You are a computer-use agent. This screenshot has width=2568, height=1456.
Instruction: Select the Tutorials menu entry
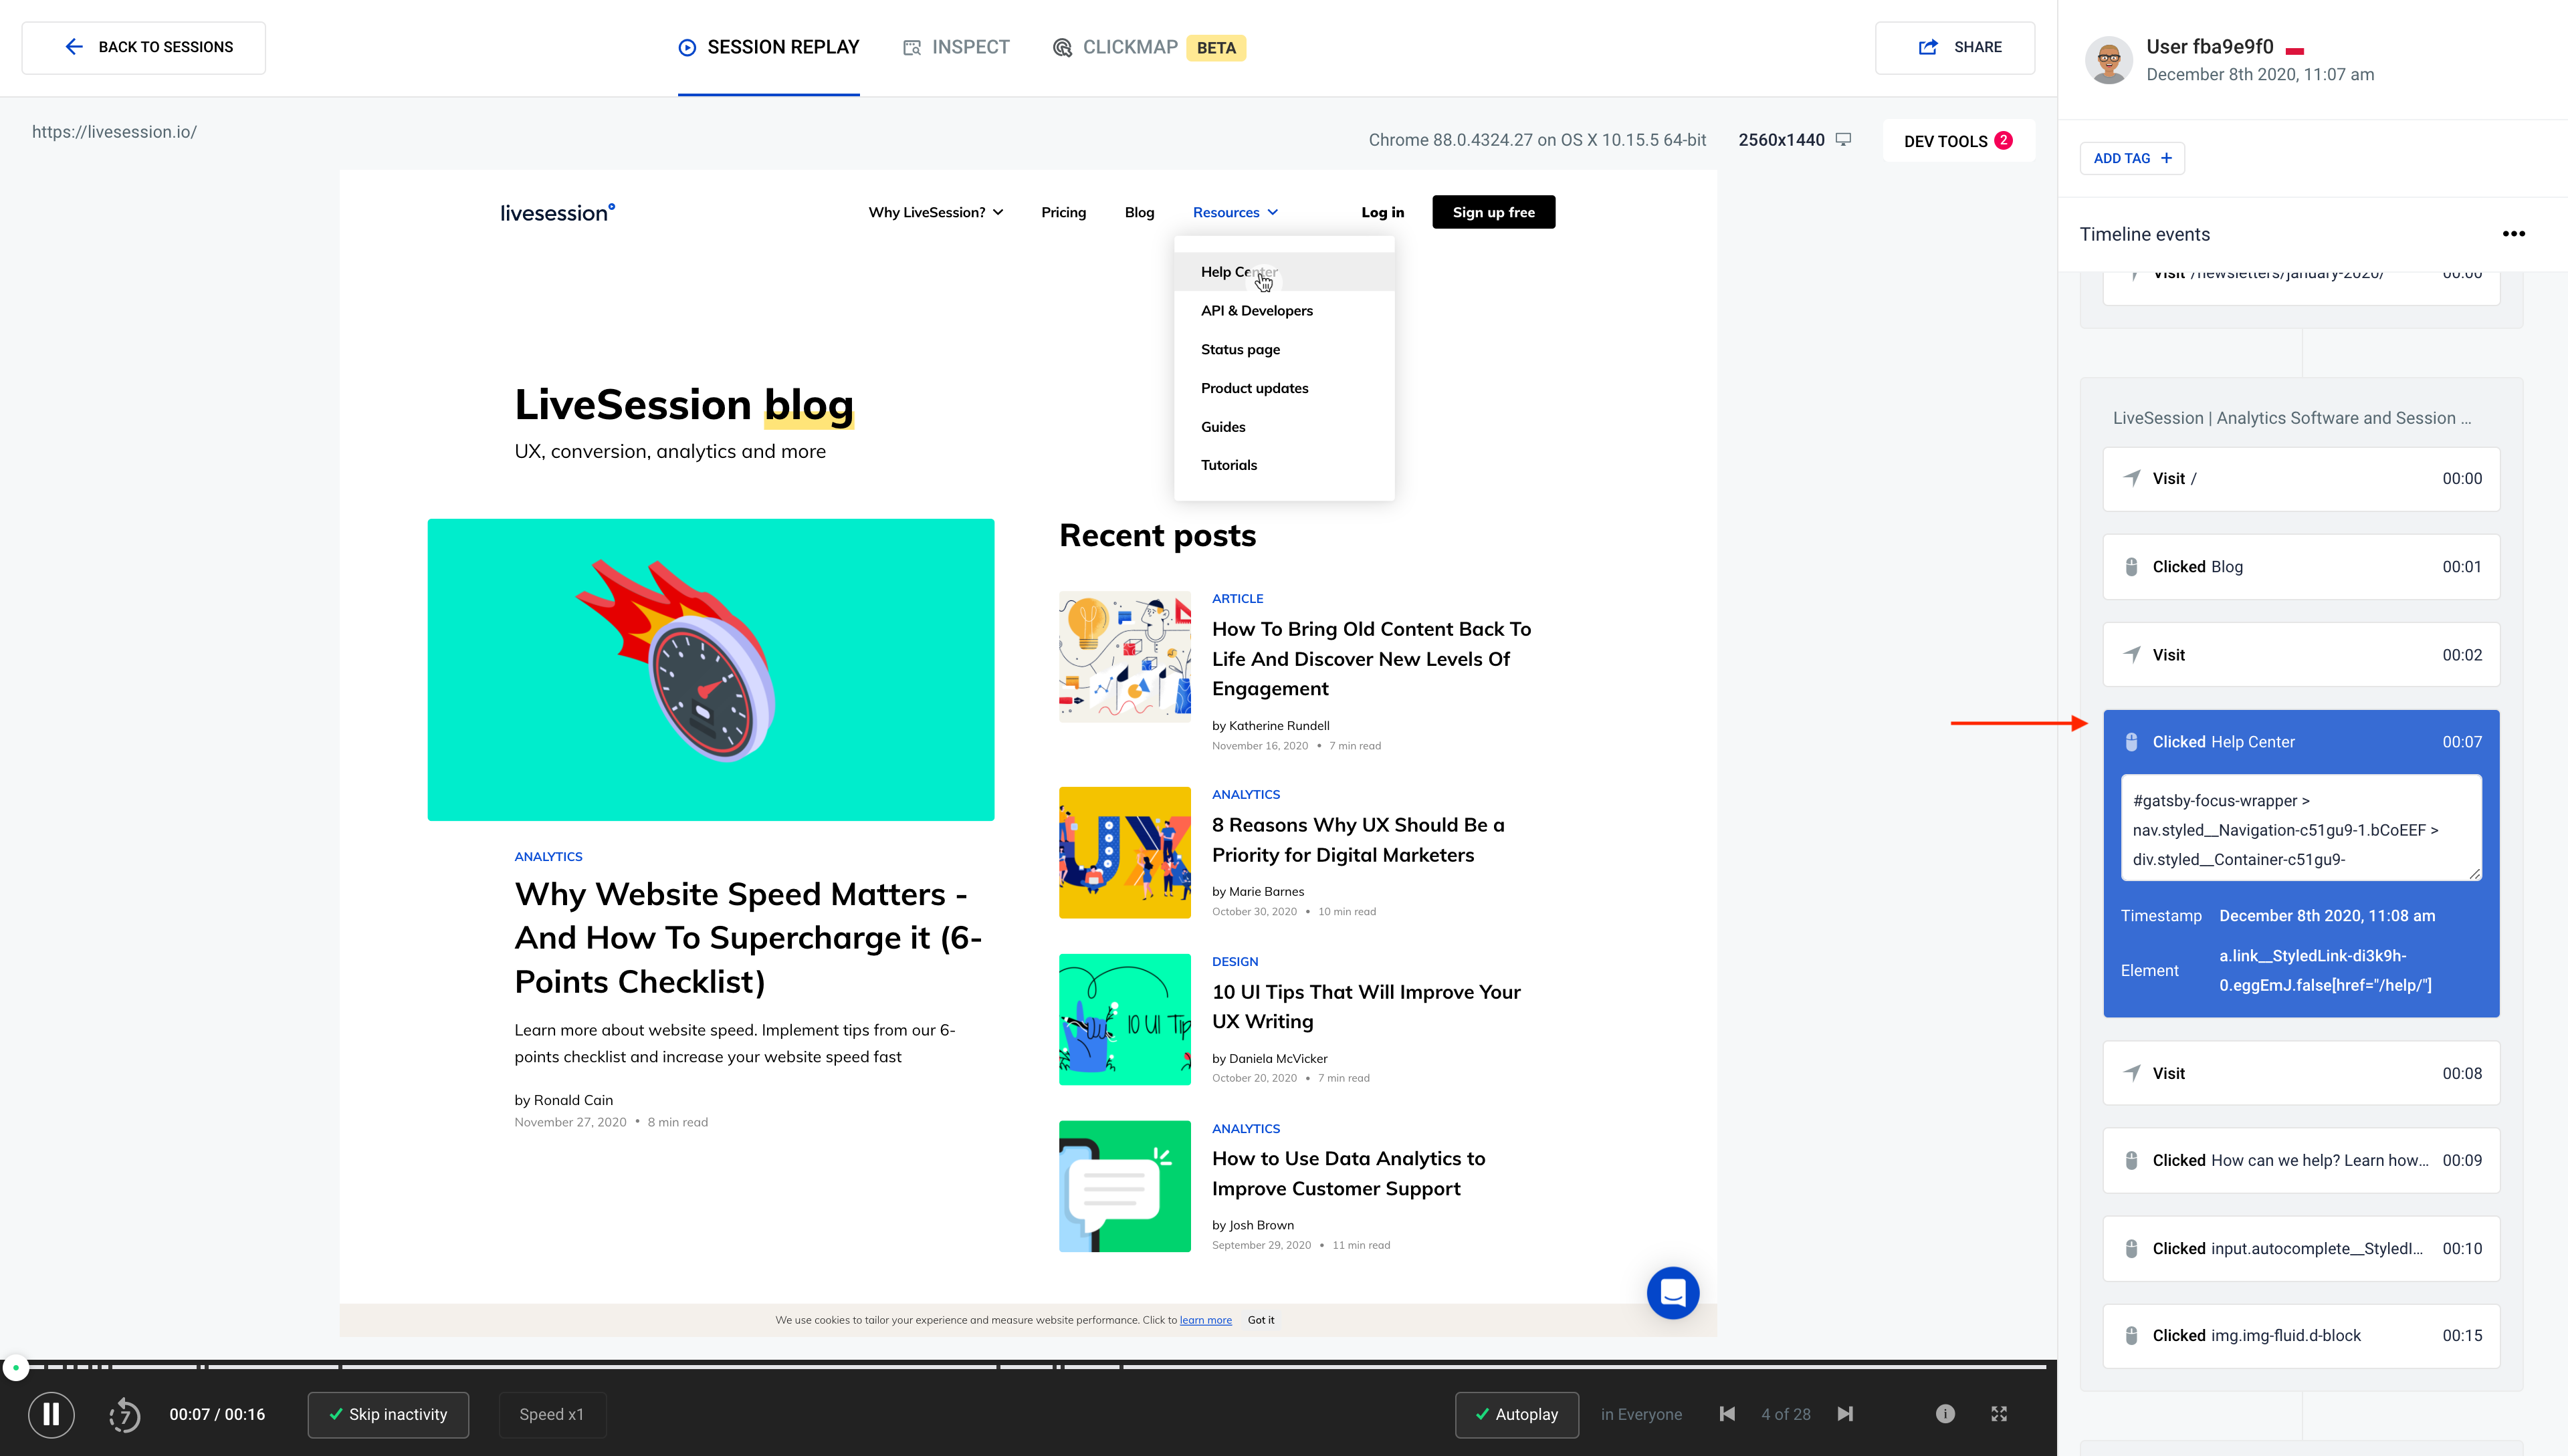(1228, 463)
